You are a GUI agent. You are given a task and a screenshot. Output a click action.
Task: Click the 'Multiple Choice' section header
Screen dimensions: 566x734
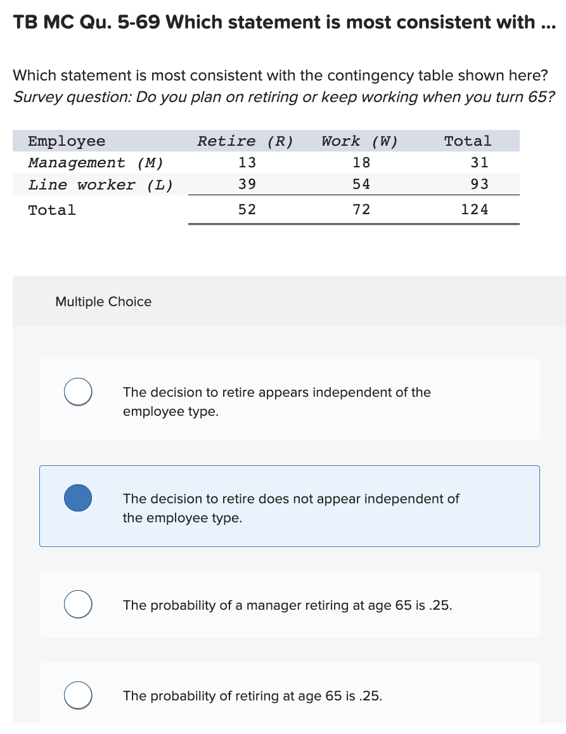click(x=103, y=302)
